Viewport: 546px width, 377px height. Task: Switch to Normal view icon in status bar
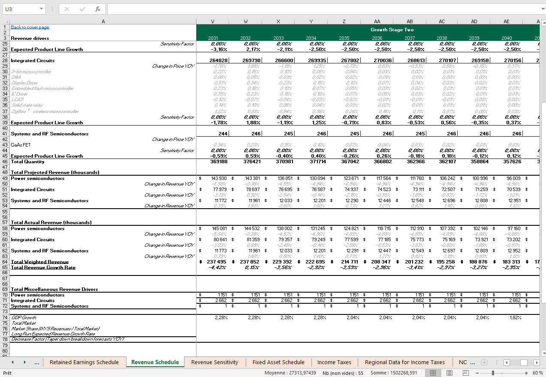(x=433, y=373)
